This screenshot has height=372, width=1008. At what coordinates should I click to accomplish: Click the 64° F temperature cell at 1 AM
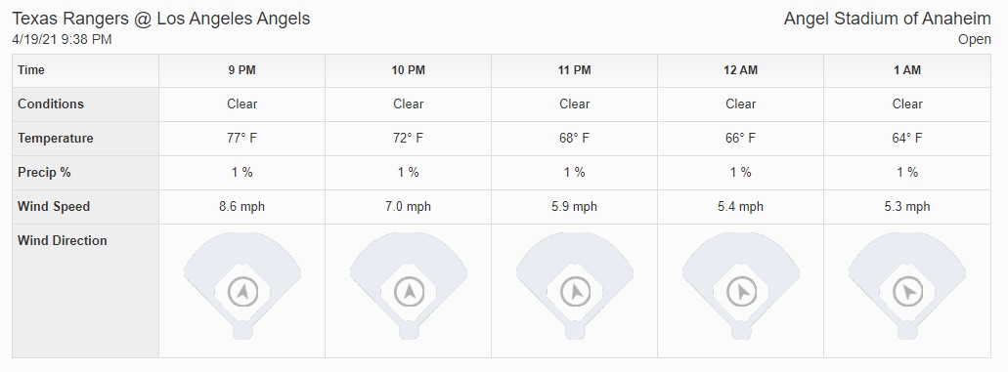pos(907,138)
